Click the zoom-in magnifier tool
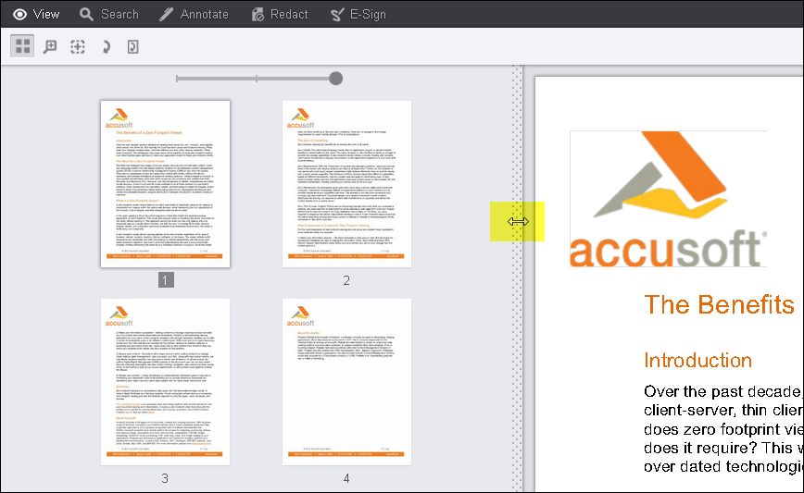The image size is (804, 493). pyautogui.click(x=50, y=46)
